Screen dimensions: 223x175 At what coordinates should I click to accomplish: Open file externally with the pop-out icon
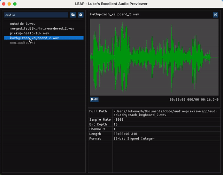click(215, 15)
